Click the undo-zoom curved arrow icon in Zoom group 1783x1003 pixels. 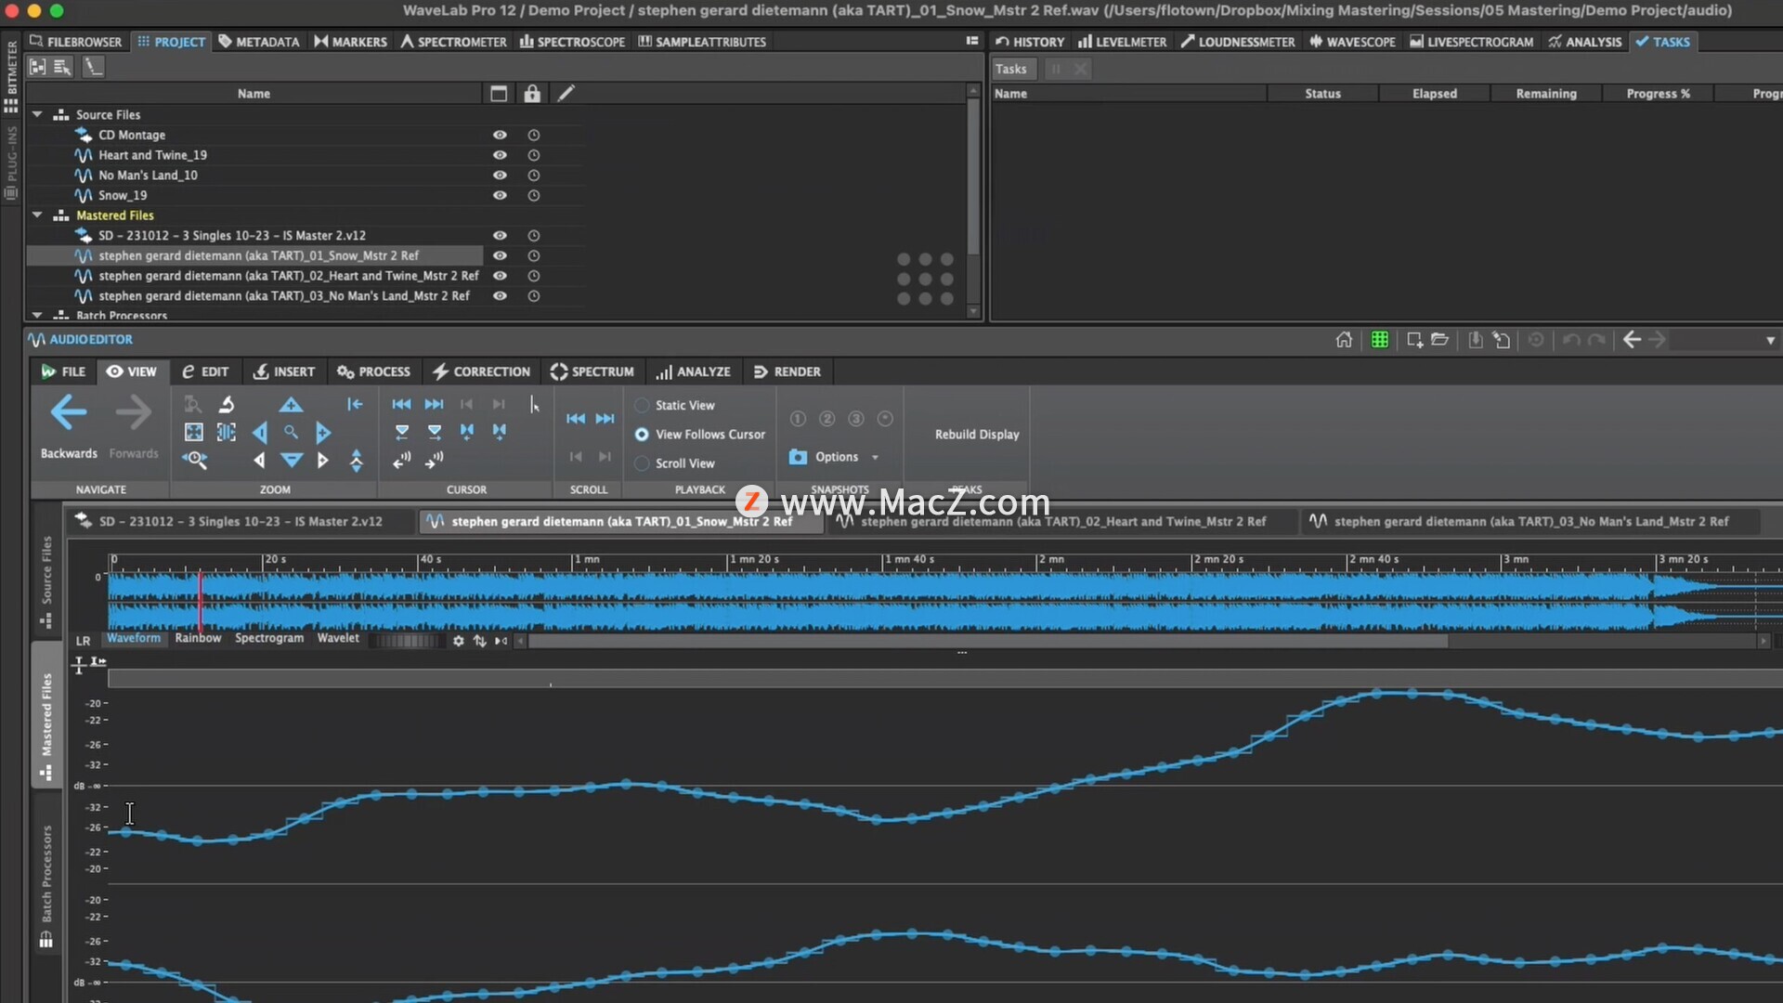(227, 404)
